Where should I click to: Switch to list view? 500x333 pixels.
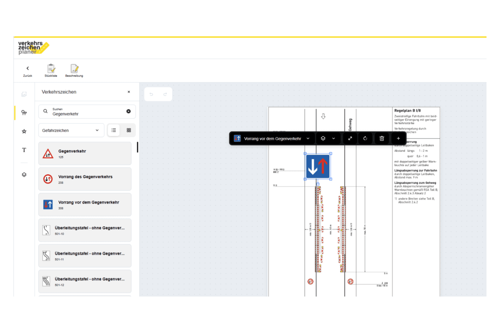point(113,130)
